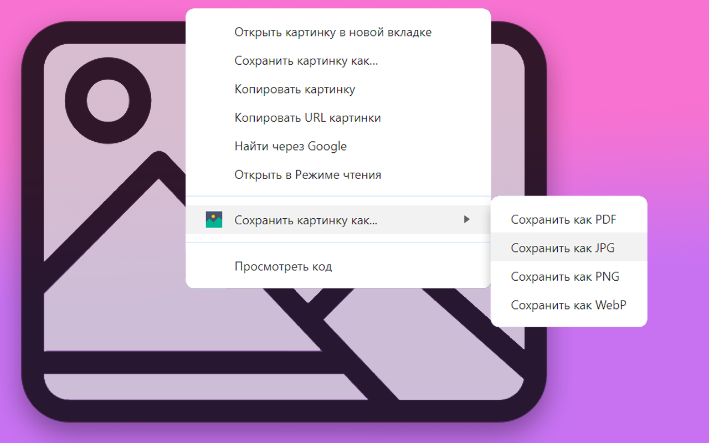Open 'Открыть картинку в новой вкладке' menu entry
This screenshot has height=443, width=709.
(x=338, y=32)
